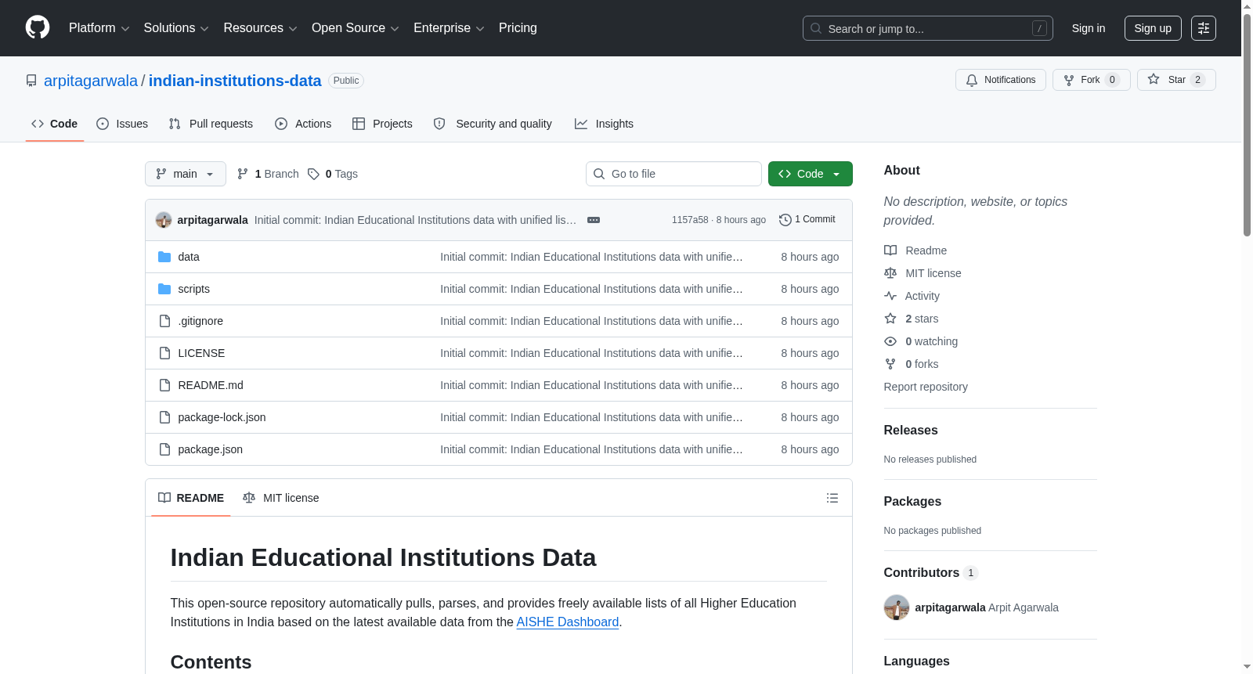
Task: Open the README.md file
Action: point(211,385)
